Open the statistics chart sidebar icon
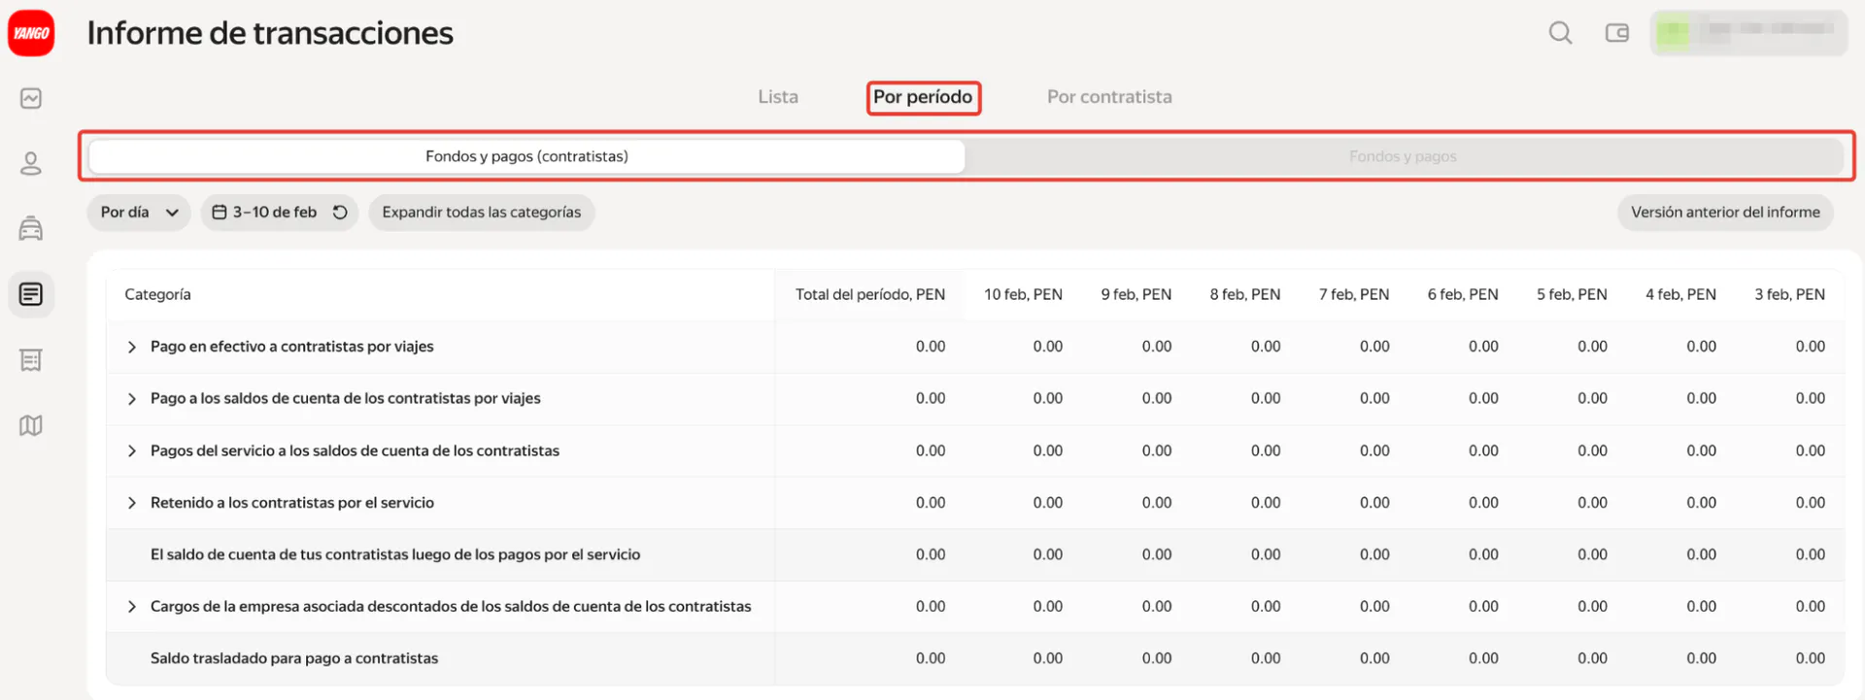Viewport: 1865px width, 700px height. pyautogui.click(x=31, y=98)
